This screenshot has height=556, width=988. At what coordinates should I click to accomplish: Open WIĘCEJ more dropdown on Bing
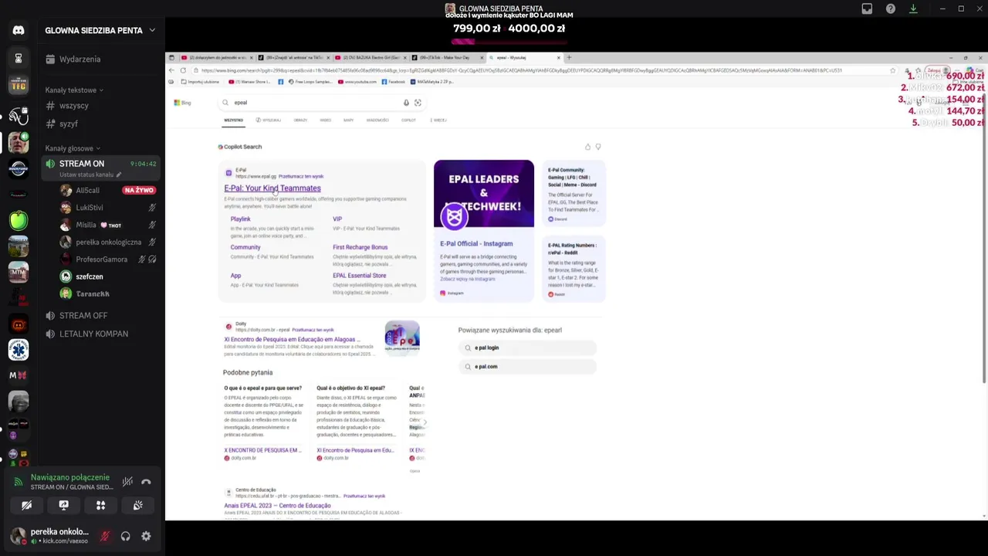pos(439,120)
